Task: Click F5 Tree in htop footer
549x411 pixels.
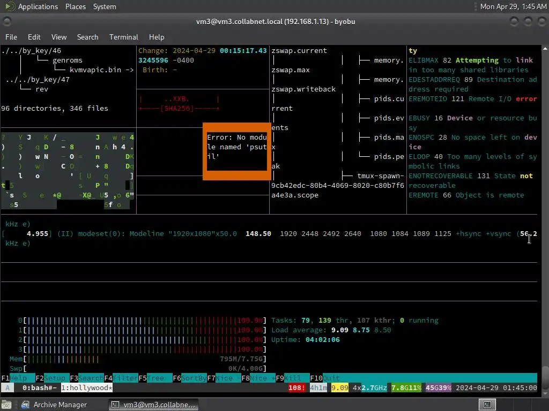Action: [x=155, y=378]
